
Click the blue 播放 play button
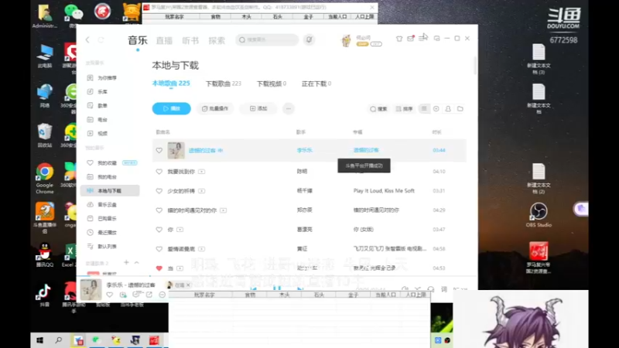[171, 108]
